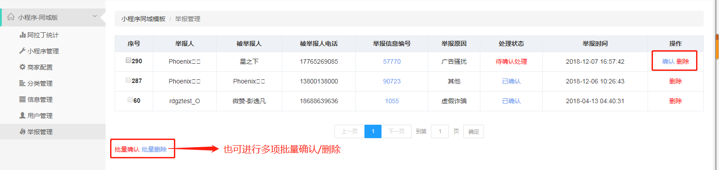Click the flame icon for 举报管理
719x170 pixels.
(x=22, y=131)
